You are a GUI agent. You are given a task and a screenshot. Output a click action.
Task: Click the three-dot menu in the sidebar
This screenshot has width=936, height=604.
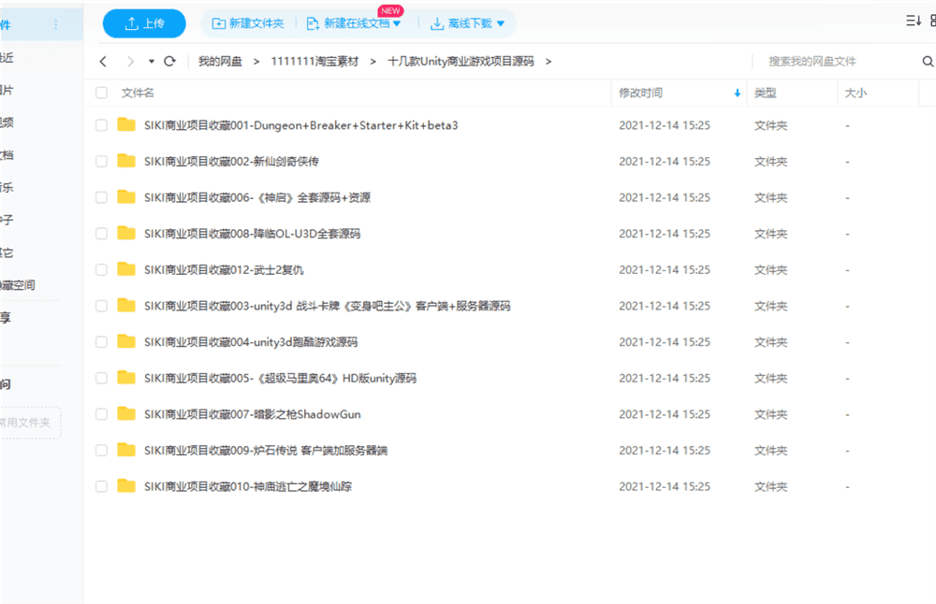56,24
